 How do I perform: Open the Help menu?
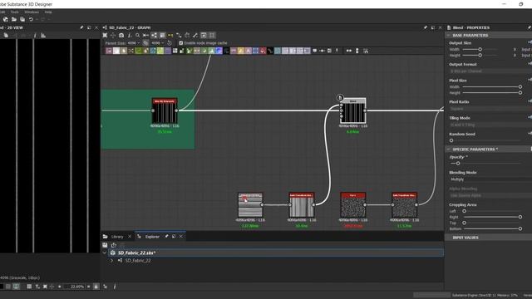48,12
